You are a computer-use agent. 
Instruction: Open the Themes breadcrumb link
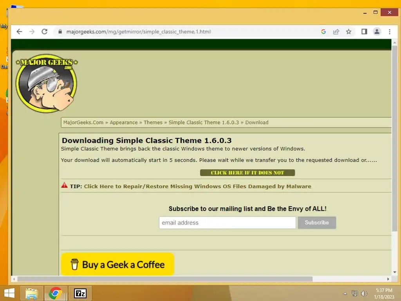tap(153, 122)
